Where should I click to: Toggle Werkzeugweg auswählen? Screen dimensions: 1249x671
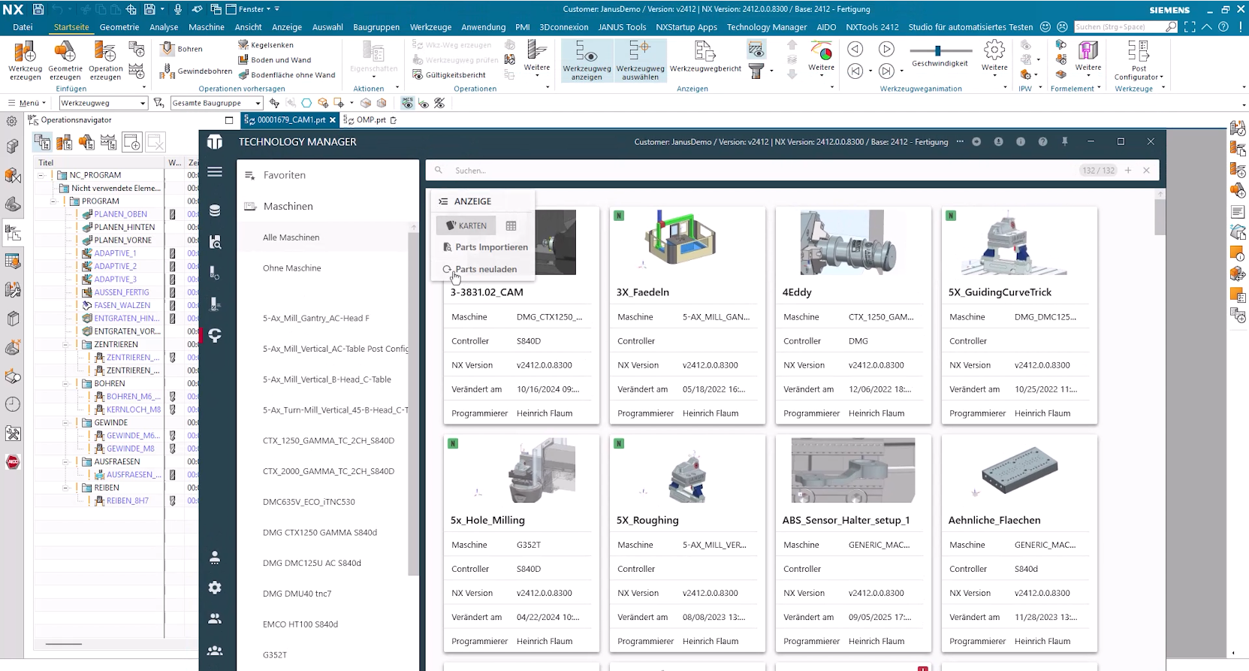(640, 60)
